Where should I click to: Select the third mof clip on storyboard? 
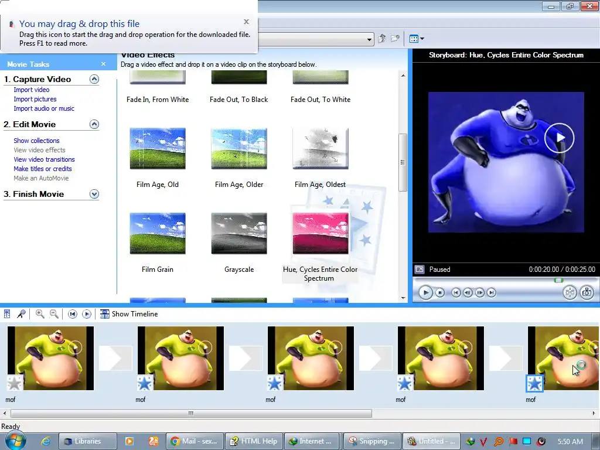311,358
